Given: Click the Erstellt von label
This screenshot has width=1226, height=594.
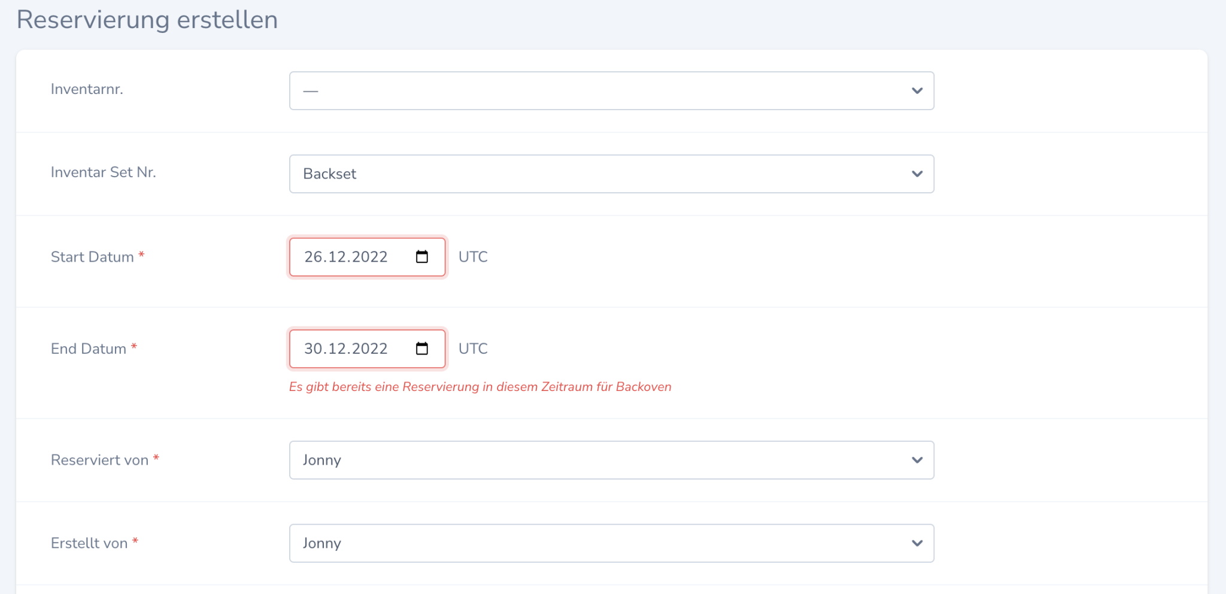Looking at the screenshot, I should (x=89, y=543).
